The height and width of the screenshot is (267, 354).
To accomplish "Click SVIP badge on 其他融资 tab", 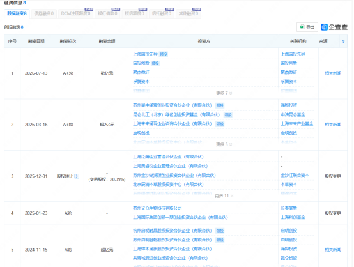I will 197,9.
